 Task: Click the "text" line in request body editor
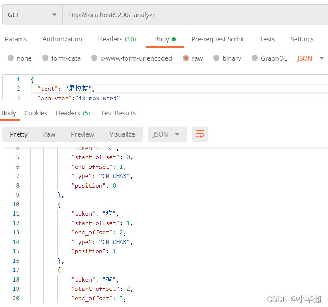pyautogui.click(x=66, y=89)
